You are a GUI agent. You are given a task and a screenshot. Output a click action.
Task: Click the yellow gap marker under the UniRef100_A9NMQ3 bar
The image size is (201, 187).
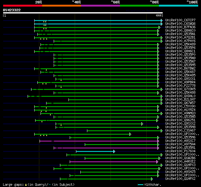50,115
